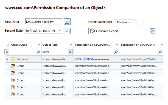168x105 pixels.
Task: Open Permission on 12/22/2016 column dropdown
Action: click(117, 45)
